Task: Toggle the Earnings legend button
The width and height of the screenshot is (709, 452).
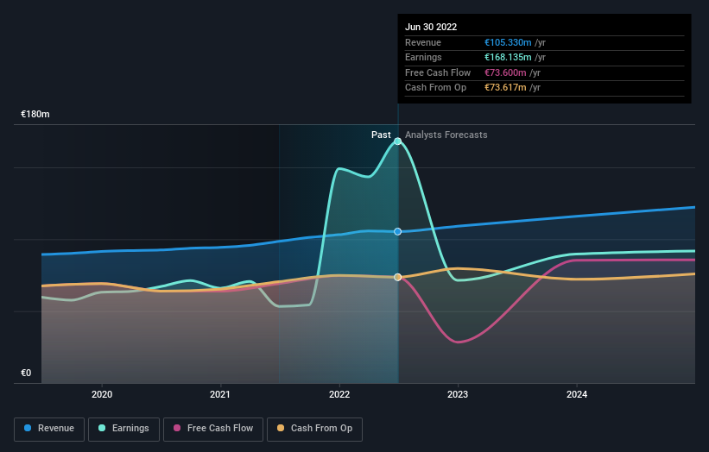Action: [123, 429]
